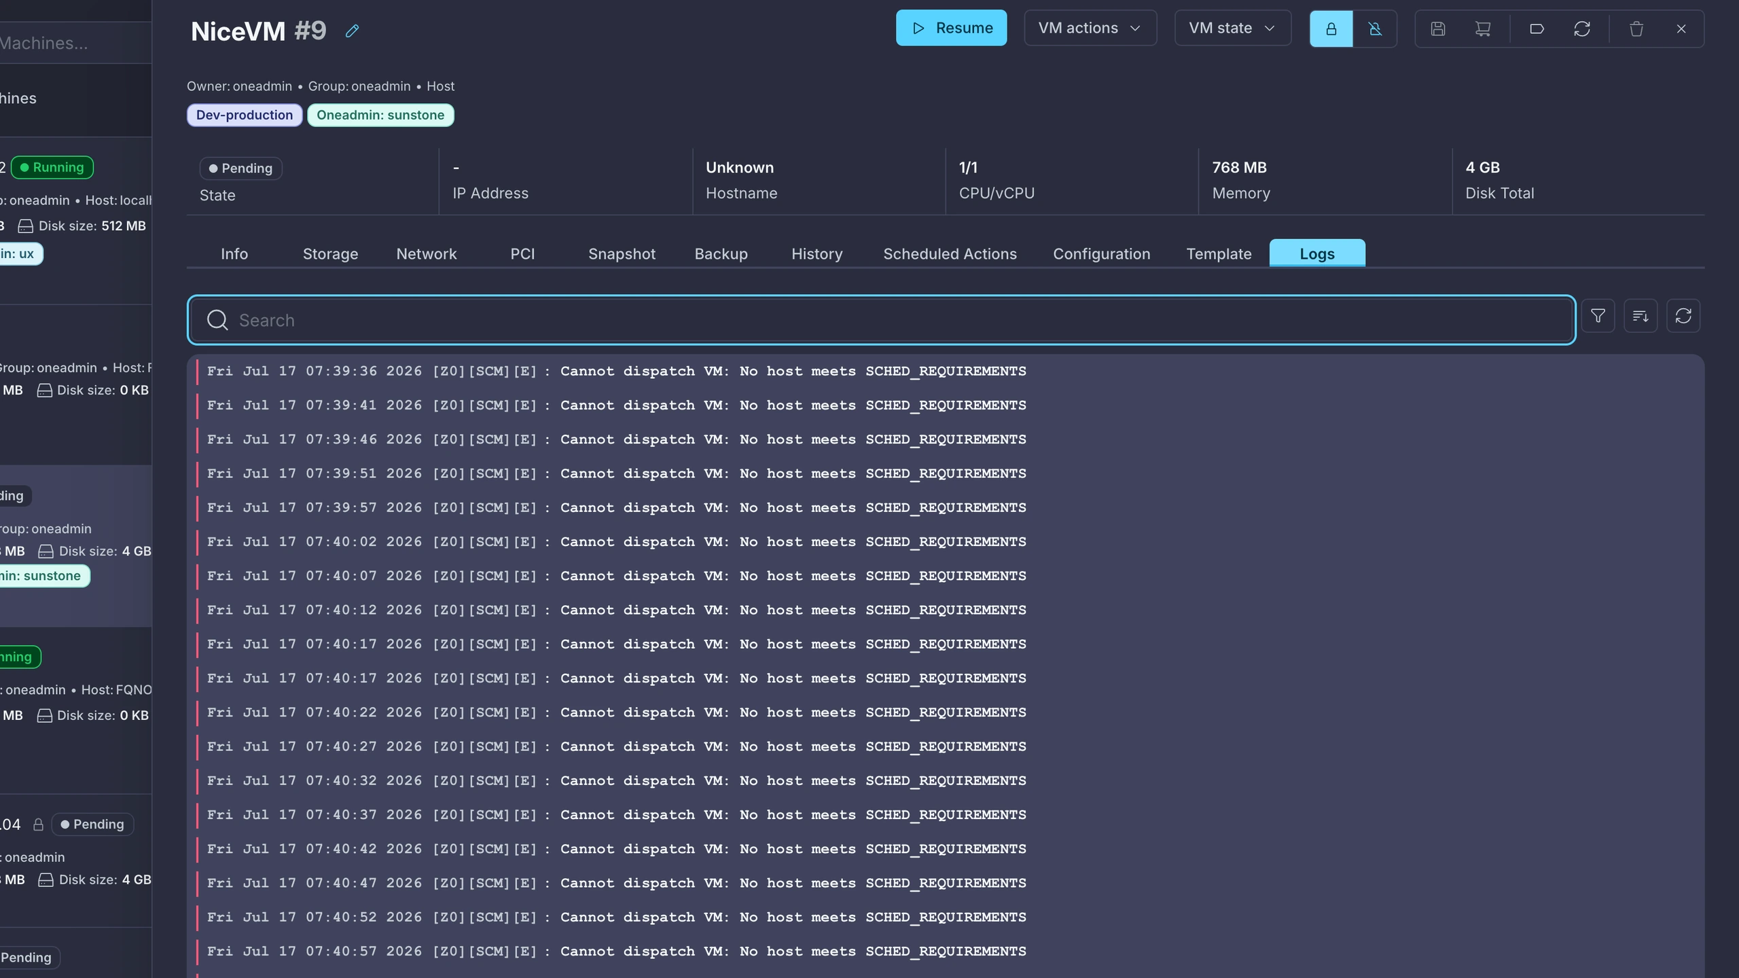Viewport: 1739px width, 978px height.
Task: Focus the logs Search field
Action: tap(881, 320)
